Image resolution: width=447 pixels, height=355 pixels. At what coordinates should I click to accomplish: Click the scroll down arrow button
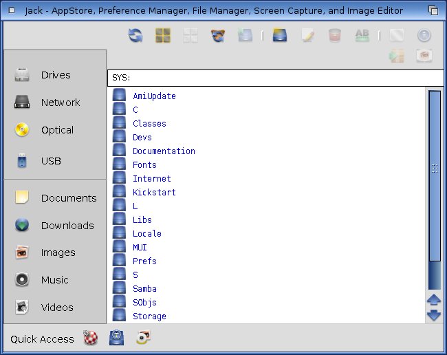[434, 315]
